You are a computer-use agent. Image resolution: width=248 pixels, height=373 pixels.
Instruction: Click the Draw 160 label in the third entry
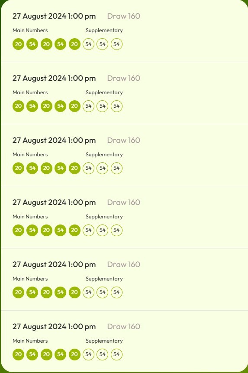(x=123, y=140)
